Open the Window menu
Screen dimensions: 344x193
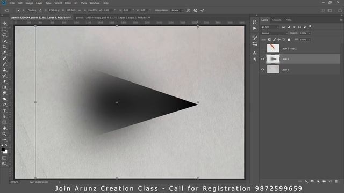(95, 3)
